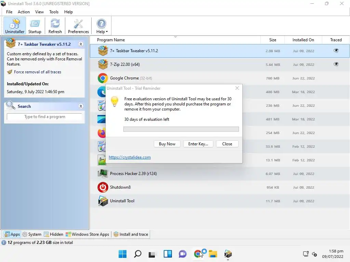Select the Shutdown8 power icon
Viewport: 350px width, 262px height.
point(103,187)
